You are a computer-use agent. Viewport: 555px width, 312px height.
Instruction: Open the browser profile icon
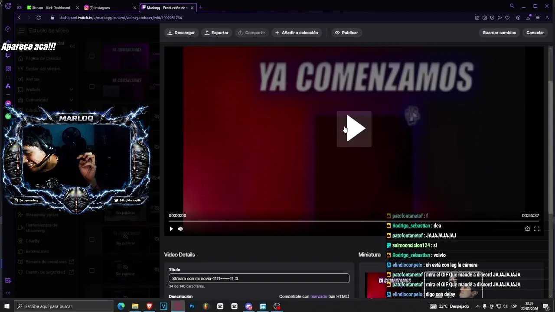pos(547,18)
